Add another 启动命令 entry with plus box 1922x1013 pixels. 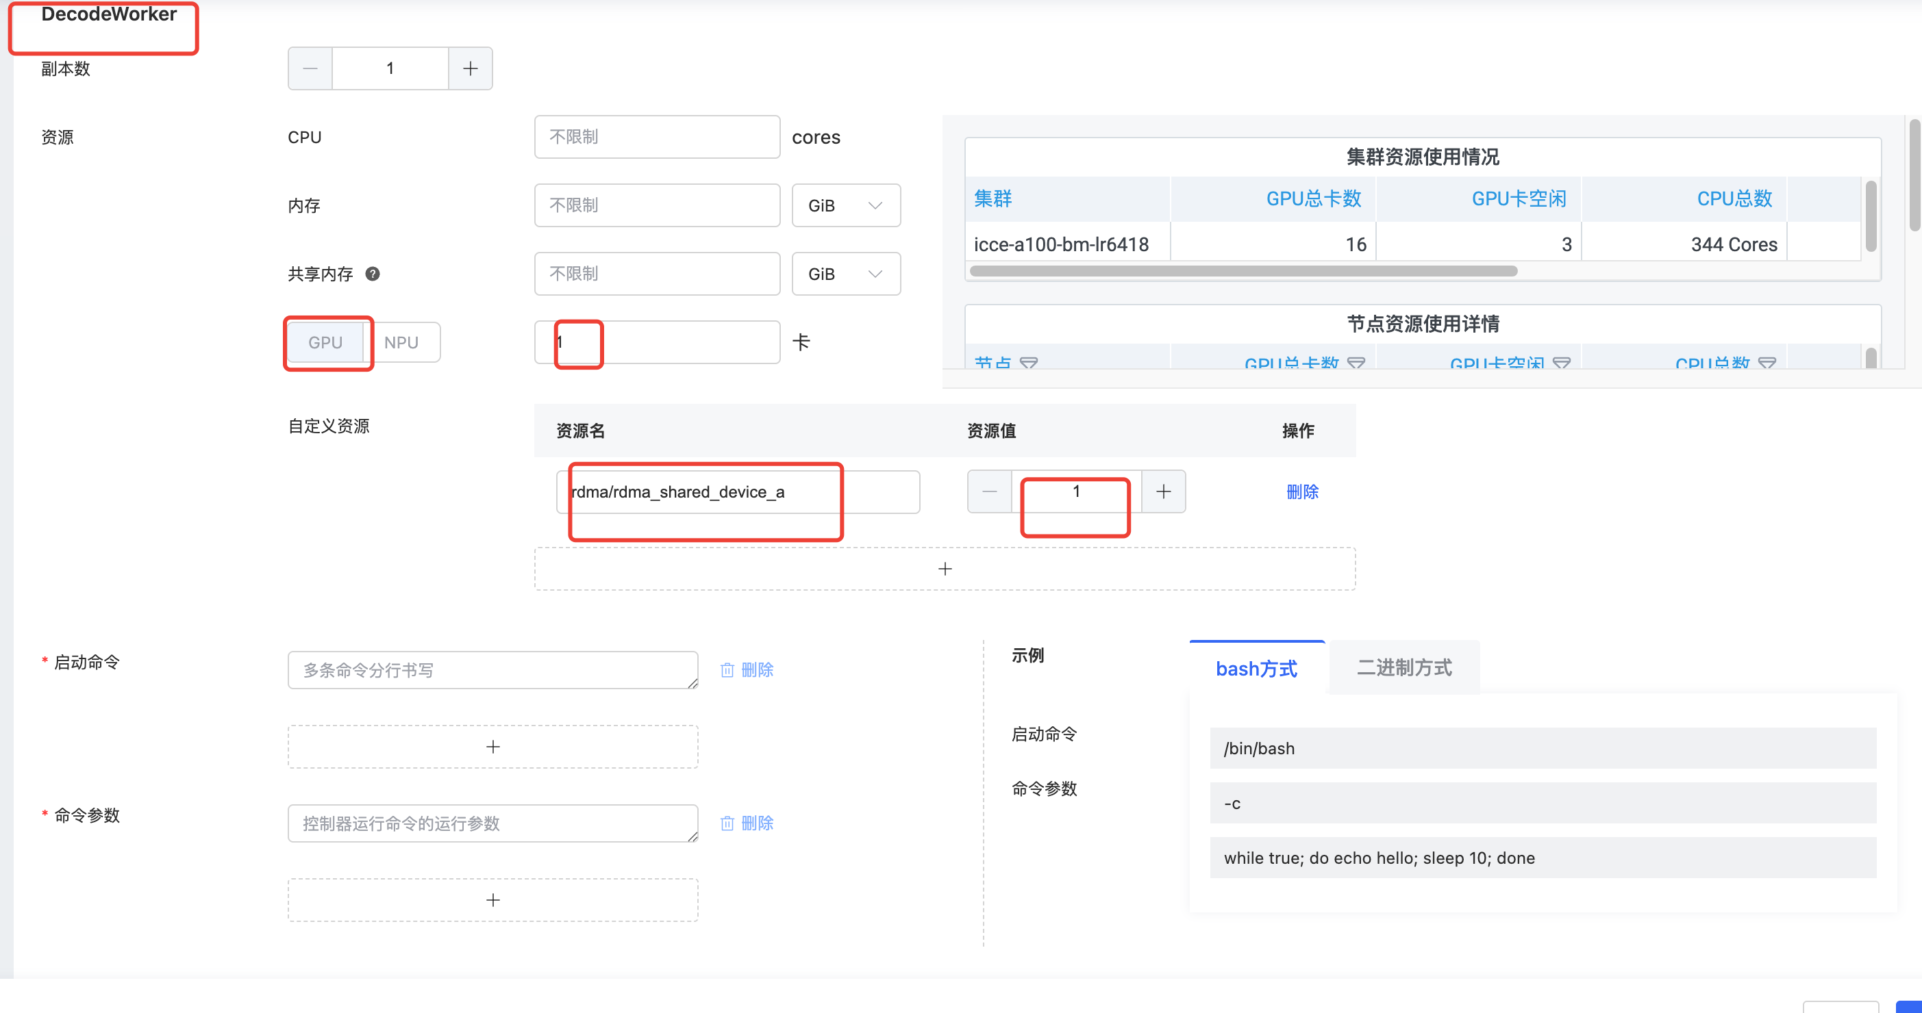coord(492,746)
